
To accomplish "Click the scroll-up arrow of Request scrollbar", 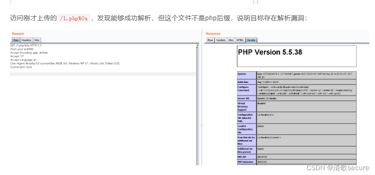I will click(x=198, y=45).
